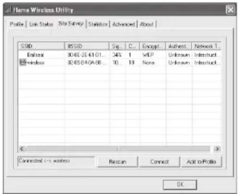Viewport: 238px width, 194px height.
Task: Select the wireless network row
Action: (119, 62)
